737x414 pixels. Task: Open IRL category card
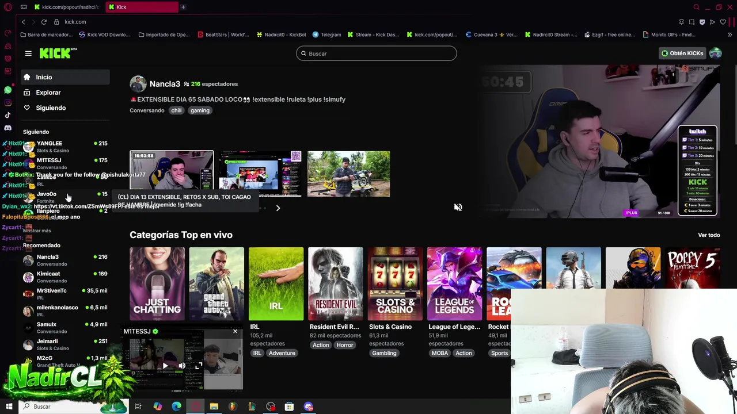pos(276,283)
